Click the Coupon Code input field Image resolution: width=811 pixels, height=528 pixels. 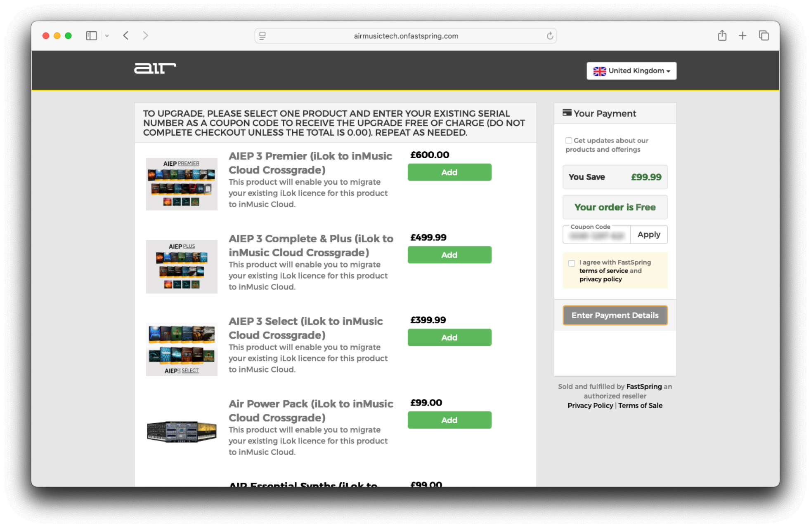597,235
